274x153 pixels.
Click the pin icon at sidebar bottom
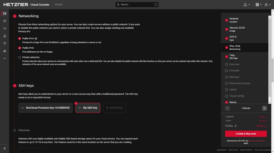pyautogui.click(x=5, y=148)
